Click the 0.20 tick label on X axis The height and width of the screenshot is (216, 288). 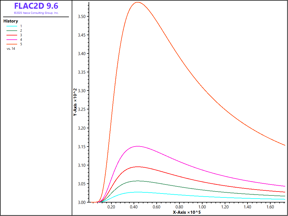coord(111,207)
